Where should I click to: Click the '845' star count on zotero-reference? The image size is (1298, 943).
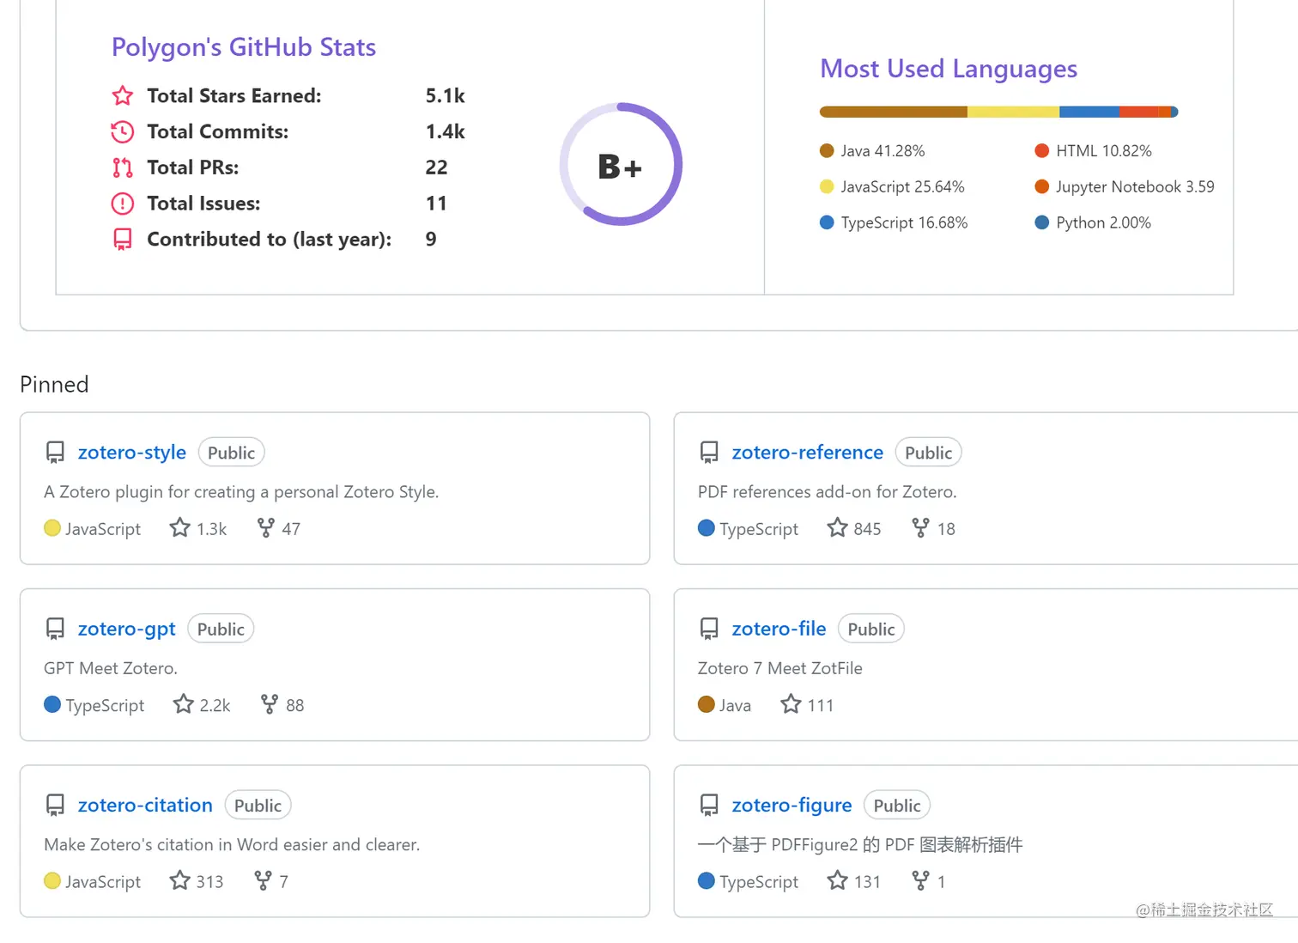pyautogui.click(x=867, y=529)
